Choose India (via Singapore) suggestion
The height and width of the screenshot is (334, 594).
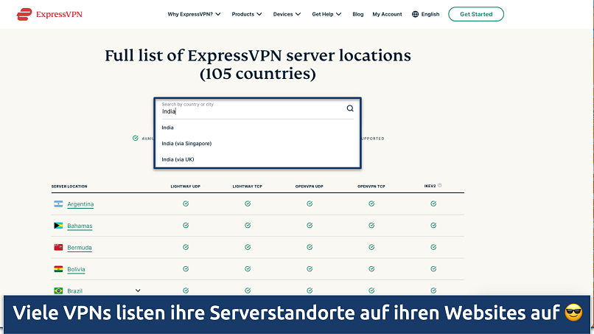click(186, 144)
